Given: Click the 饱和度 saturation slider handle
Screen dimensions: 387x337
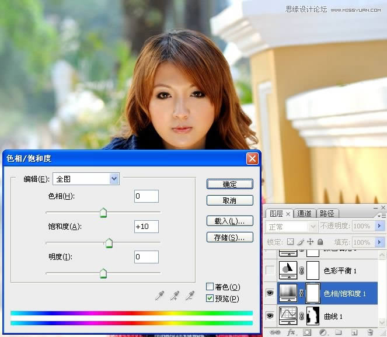Looking at the screenshot, I should coord(109,244).
